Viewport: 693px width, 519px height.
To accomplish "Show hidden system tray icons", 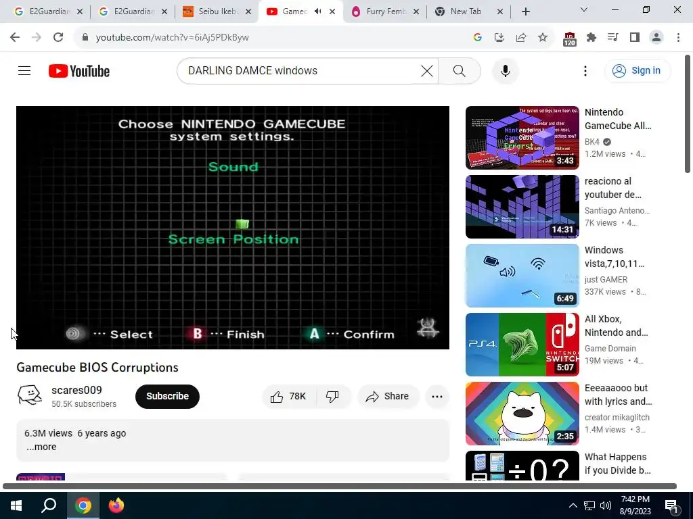I will [573, 505].
